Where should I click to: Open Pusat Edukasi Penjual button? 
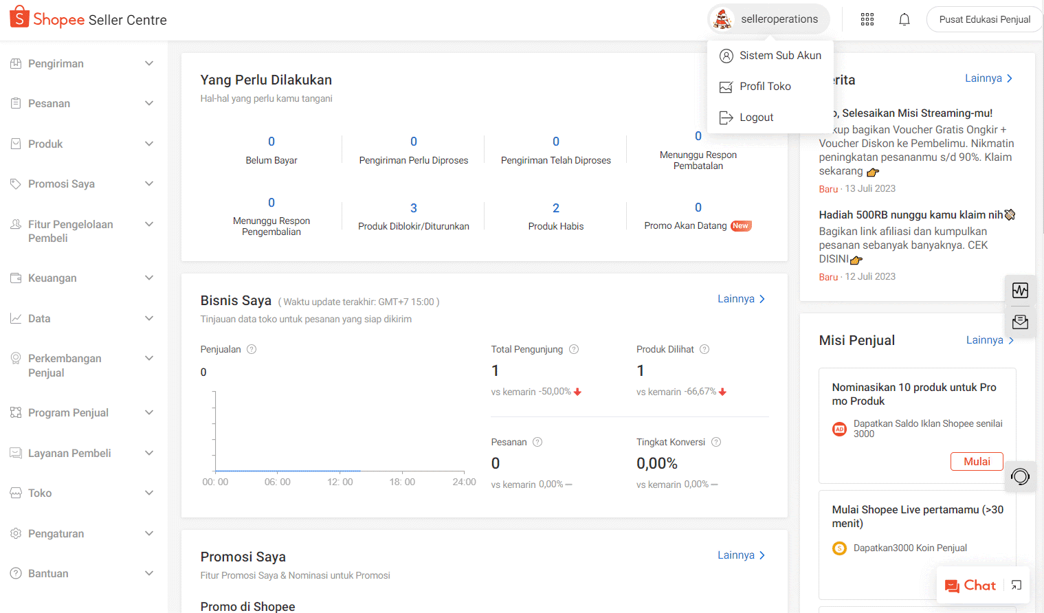[984, 19]
